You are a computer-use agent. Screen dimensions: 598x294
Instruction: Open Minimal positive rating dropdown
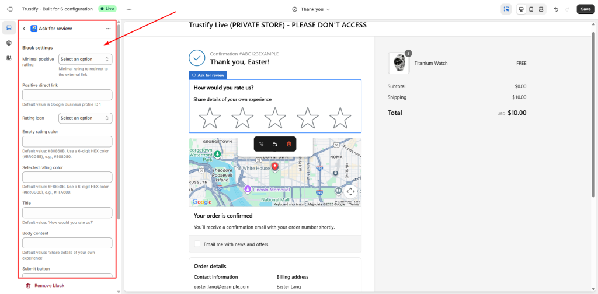click(85, 60)
